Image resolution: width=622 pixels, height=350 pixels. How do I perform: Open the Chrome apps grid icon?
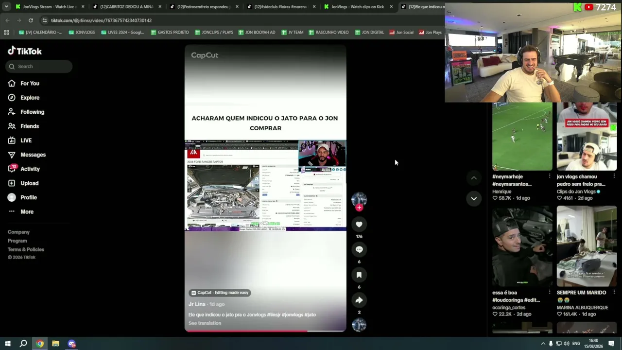6,33
